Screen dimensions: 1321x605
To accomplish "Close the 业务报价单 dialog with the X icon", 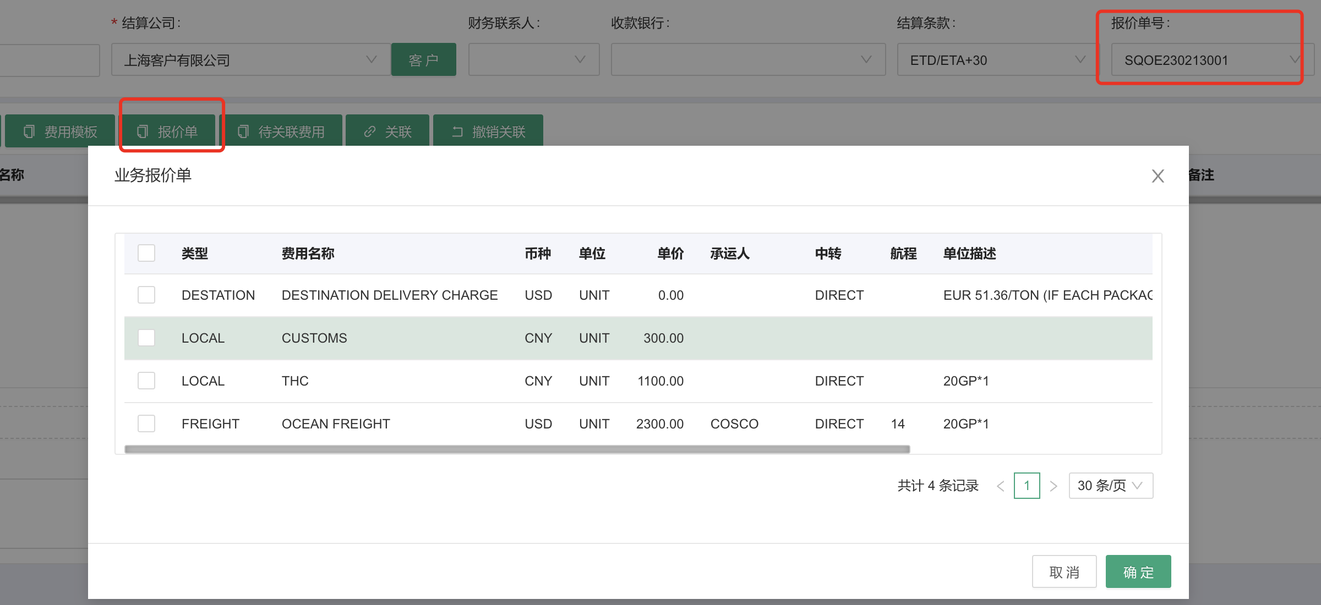I will [1158, 176].
